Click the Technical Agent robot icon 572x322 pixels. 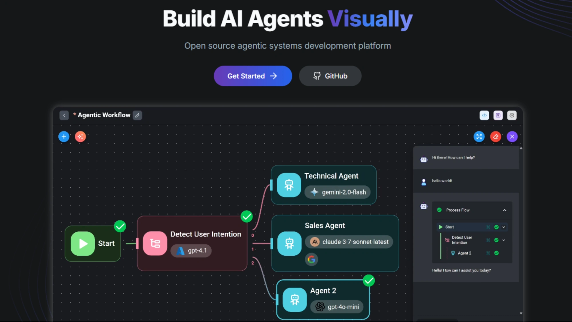click(289, 185)
